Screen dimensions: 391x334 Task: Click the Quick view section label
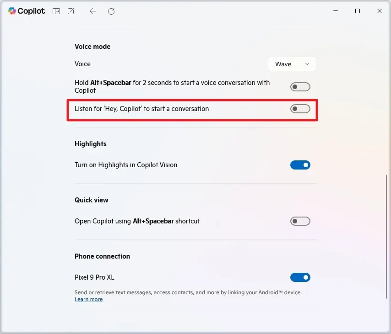pos(91,200)
